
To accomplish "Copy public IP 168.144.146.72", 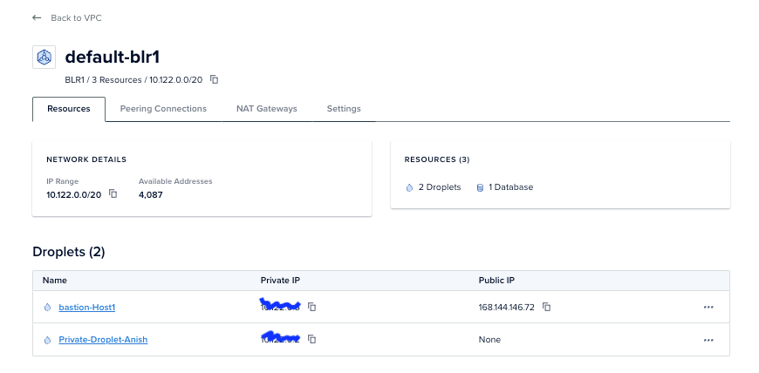I will tap(546, 307).
